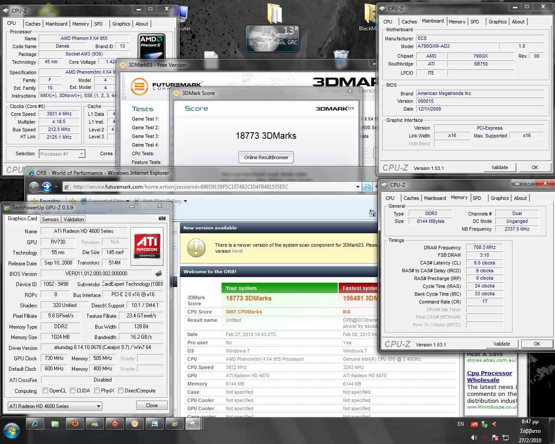555x444 pixels.
Task: Click the compatibility view icon in IE address bar
Action: (367, 187)
